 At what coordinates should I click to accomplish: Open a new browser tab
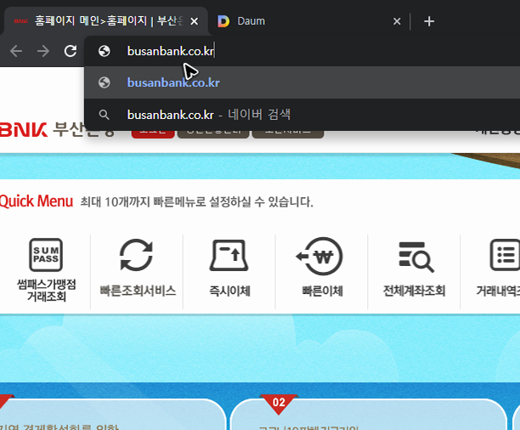[x=429, y=21]
